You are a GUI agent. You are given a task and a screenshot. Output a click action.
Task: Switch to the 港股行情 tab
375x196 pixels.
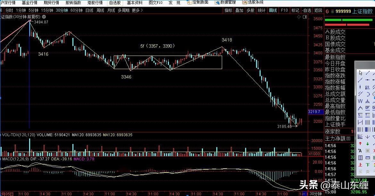pyautogui.click(x=95, y=3)
